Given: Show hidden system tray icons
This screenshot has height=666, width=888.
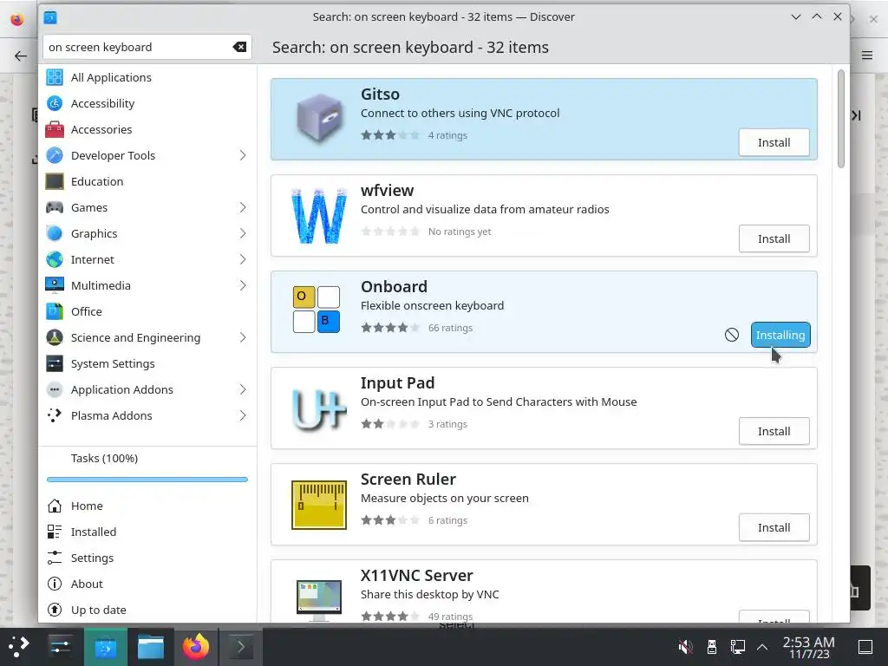Looking at the screenshot, I should click(762, 646).
